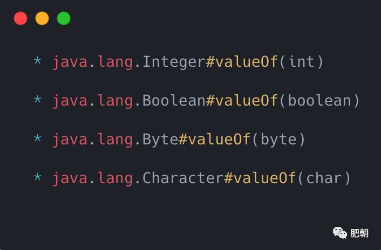Click the word Integer in the code
This screenshot has height=250, width=381.
click(174, 62)
